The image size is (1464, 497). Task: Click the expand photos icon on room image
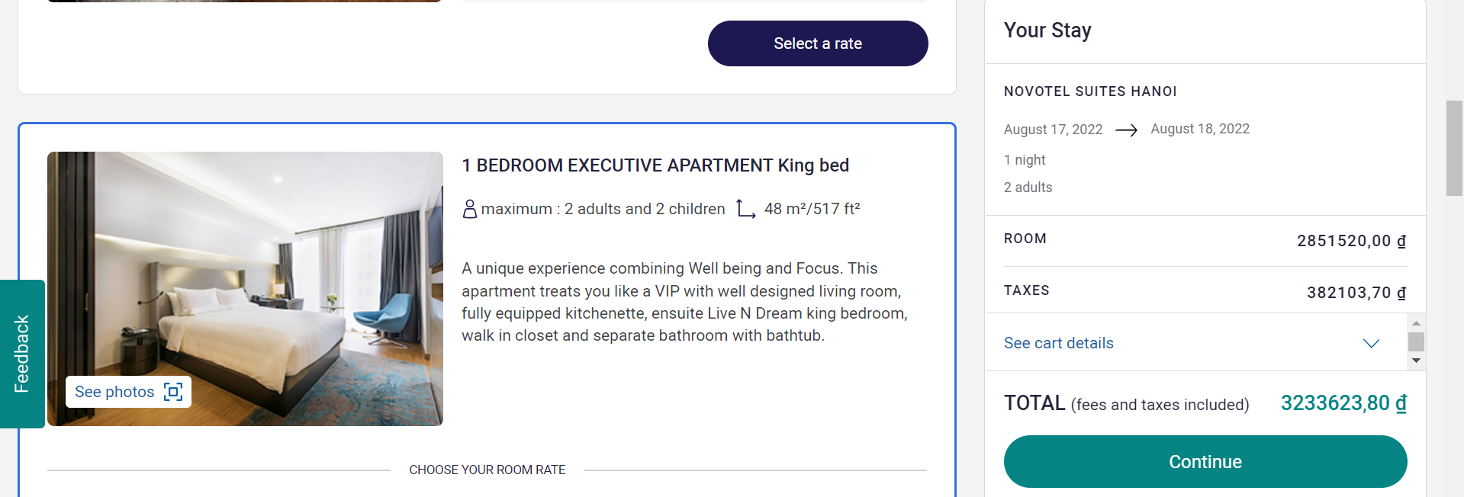[174, 392]
